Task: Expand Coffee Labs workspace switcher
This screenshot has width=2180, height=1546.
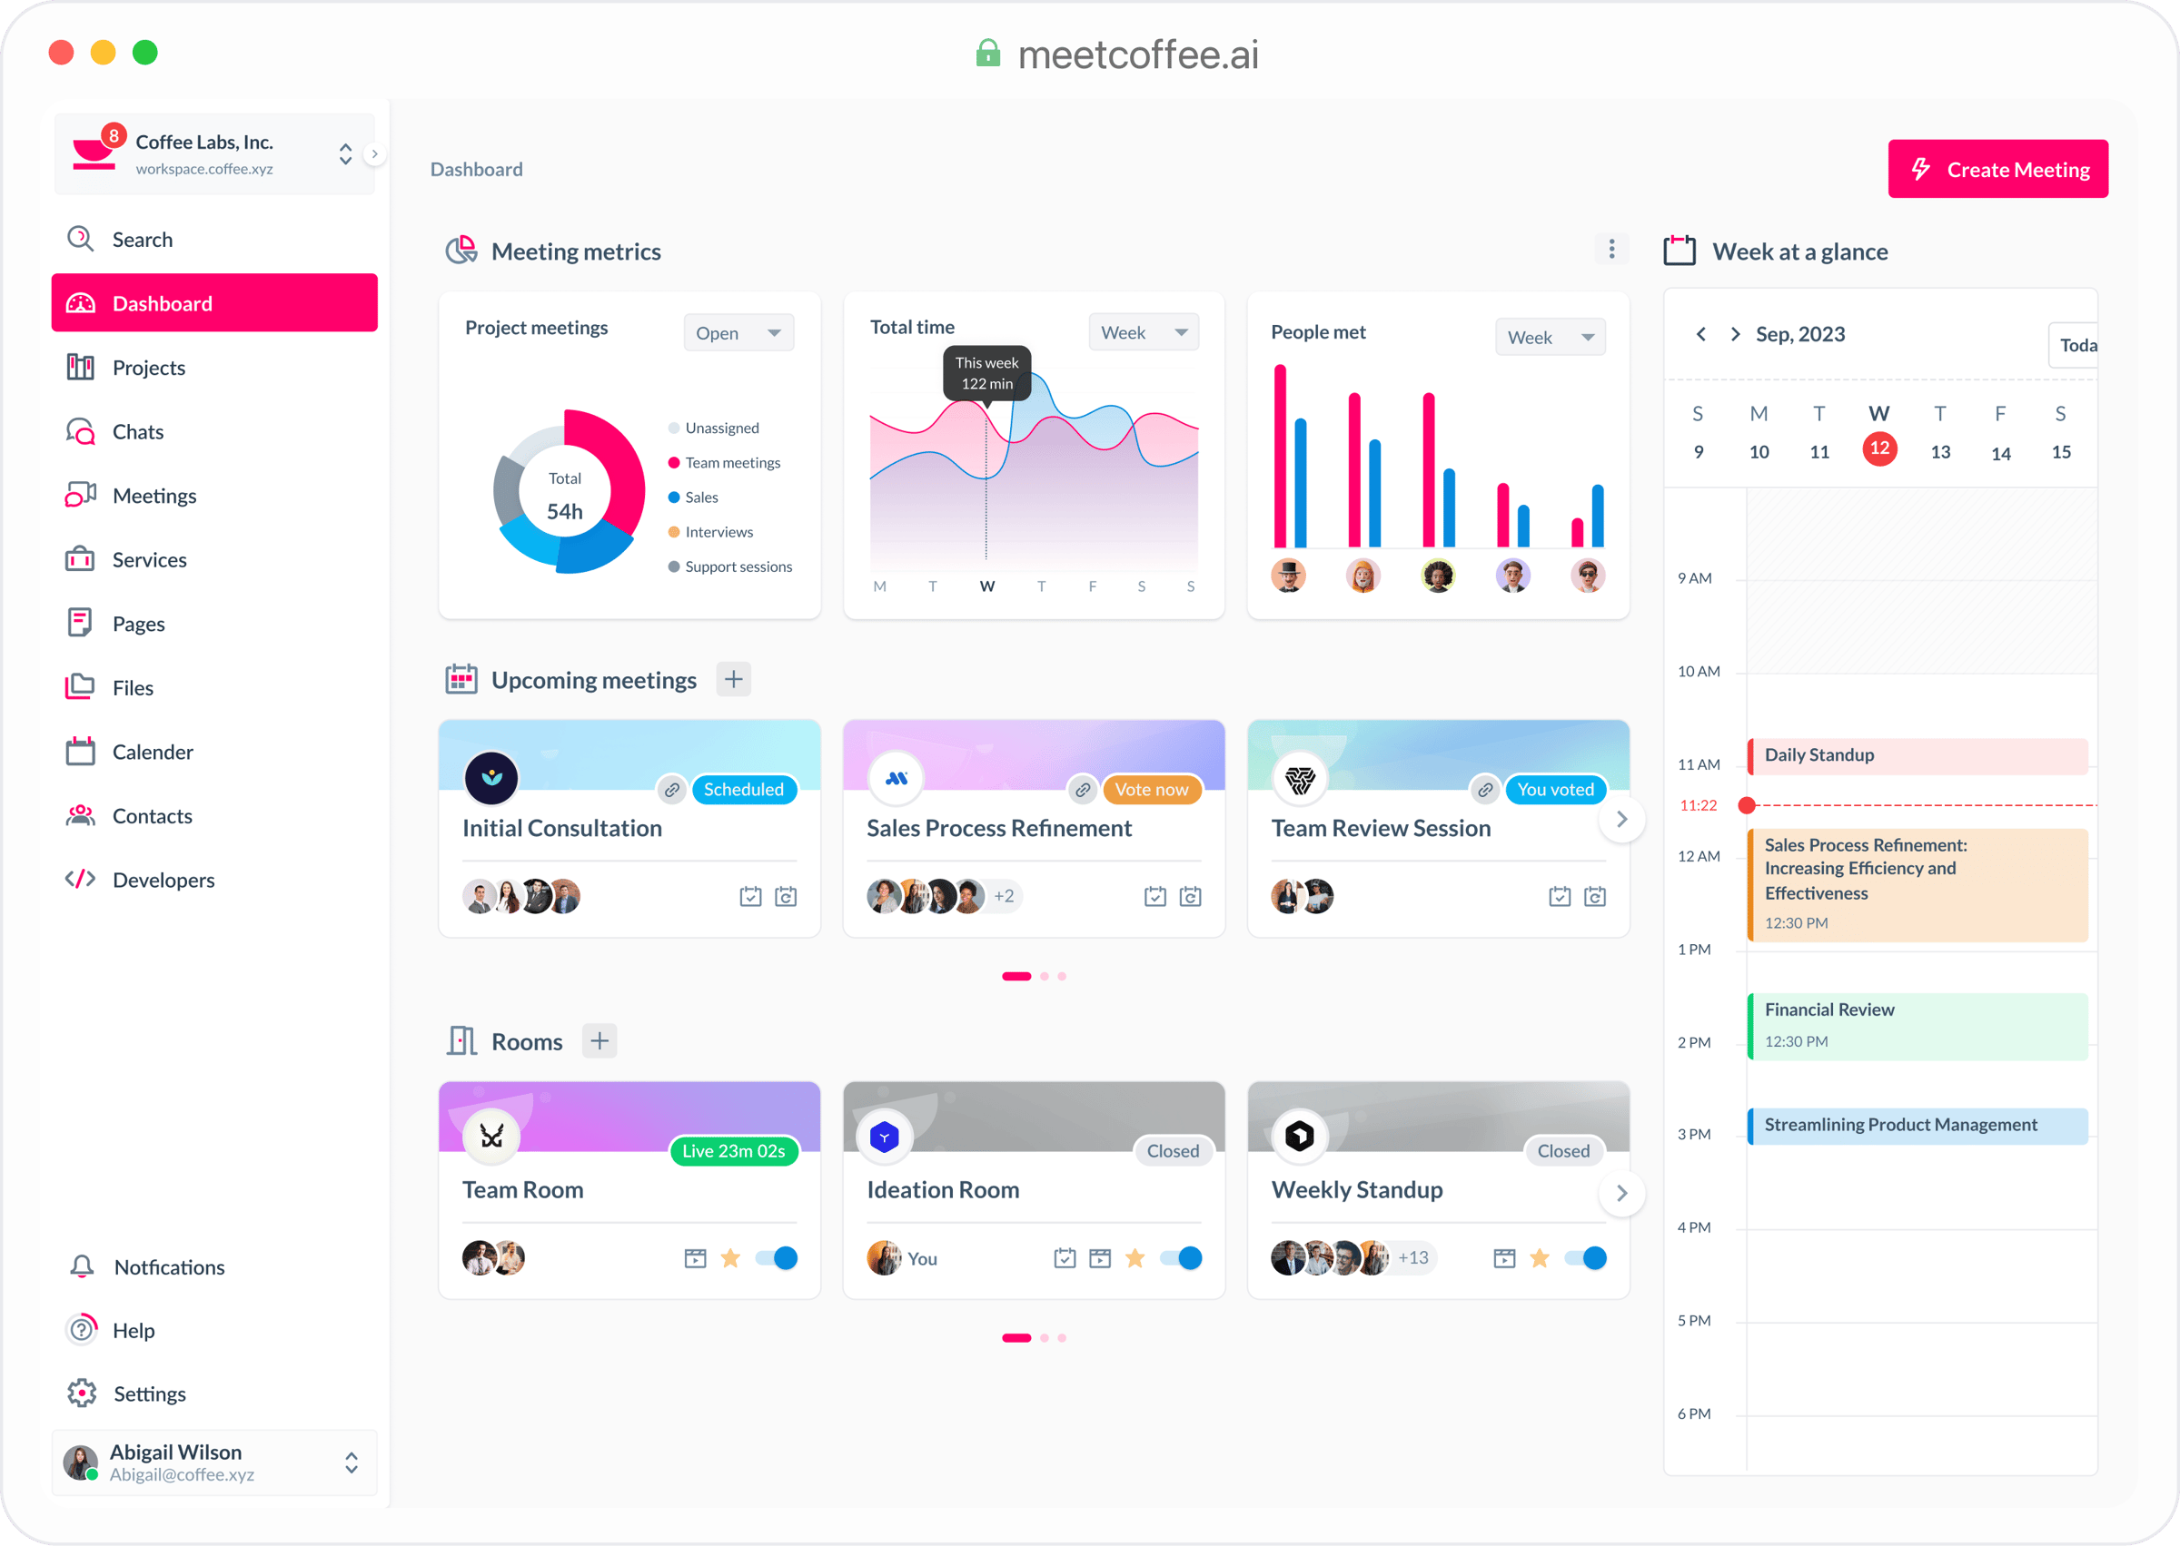Action: [x=346, y=154]
